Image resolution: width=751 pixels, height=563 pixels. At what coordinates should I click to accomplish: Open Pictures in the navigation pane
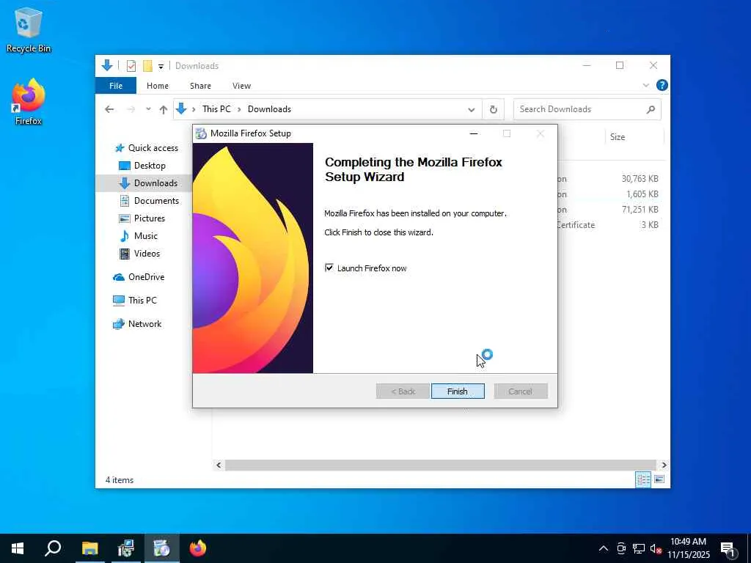(142, 218)
